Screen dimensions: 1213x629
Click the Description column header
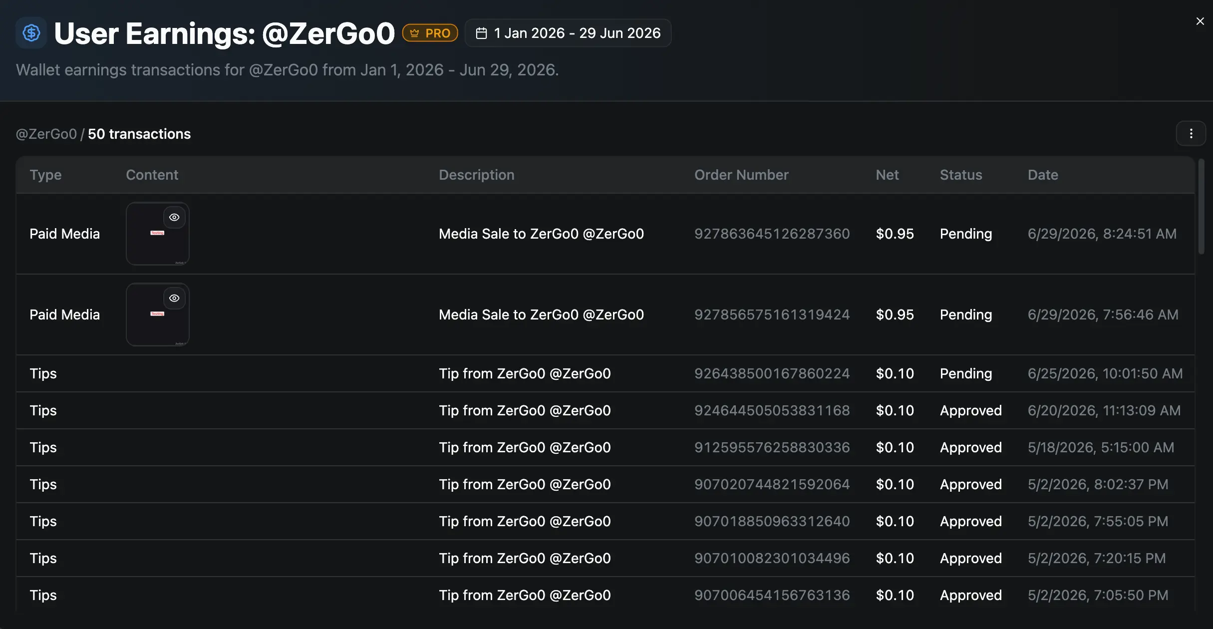coord(476,175)
